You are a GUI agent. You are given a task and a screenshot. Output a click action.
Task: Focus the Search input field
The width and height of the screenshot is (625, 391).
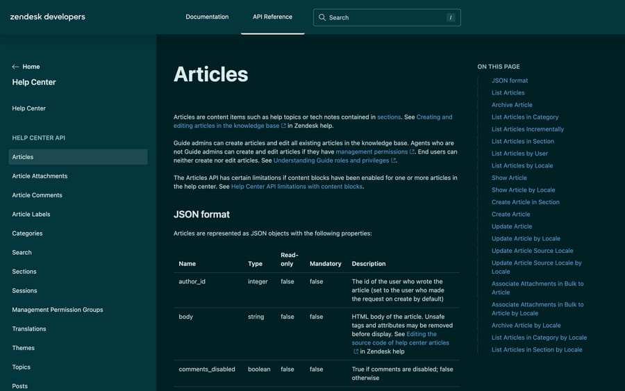(x=387, y=17)
